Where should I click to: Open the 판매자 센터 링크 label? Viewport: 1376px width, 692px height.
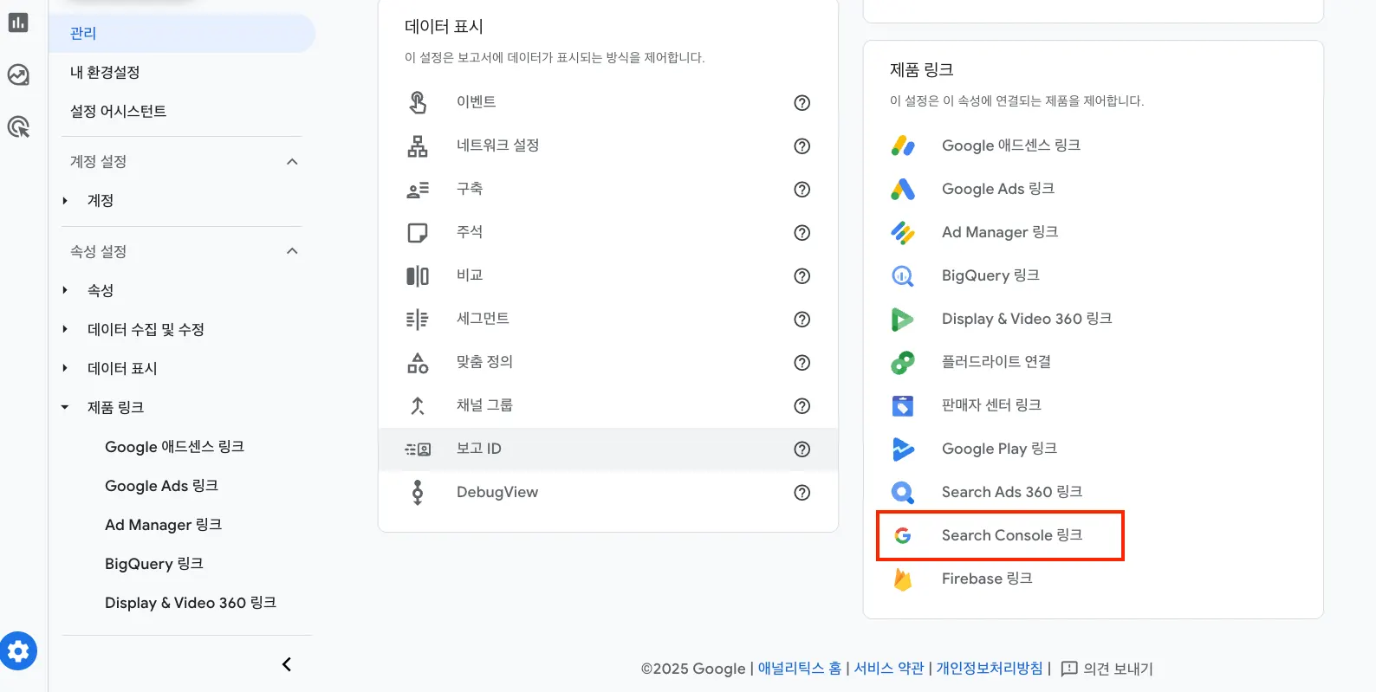click(x=991, y=405)
